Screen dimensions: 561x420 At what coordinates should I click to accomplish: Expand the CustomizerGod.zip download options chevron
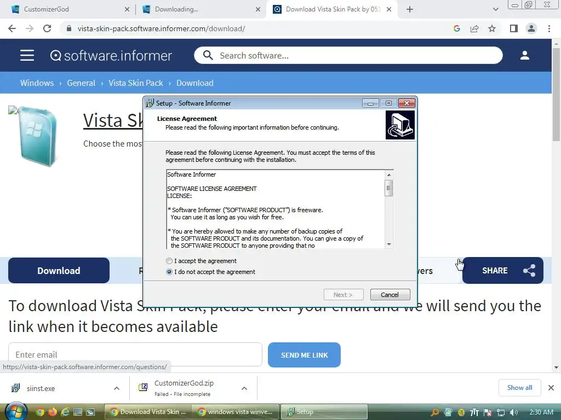point(244,388)
